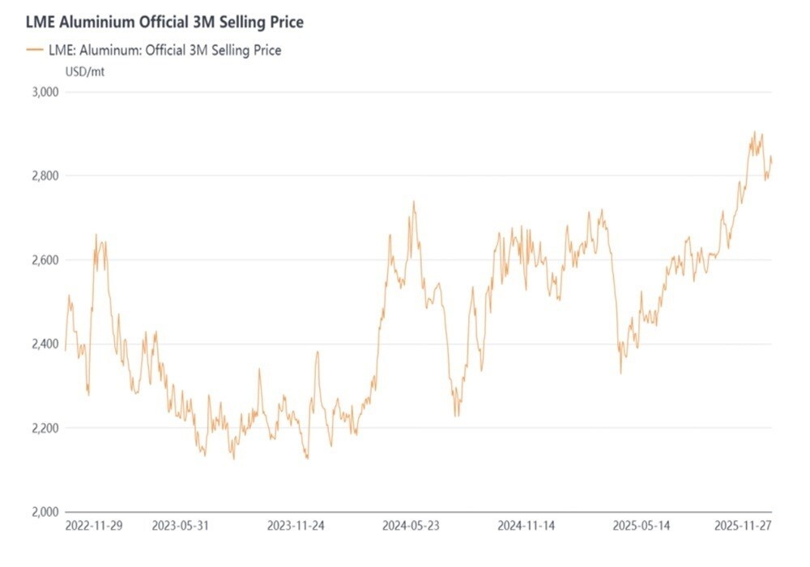Select the 2023-11-24 date on axis
Screen dimensions: 810x567
coord(296,526)
